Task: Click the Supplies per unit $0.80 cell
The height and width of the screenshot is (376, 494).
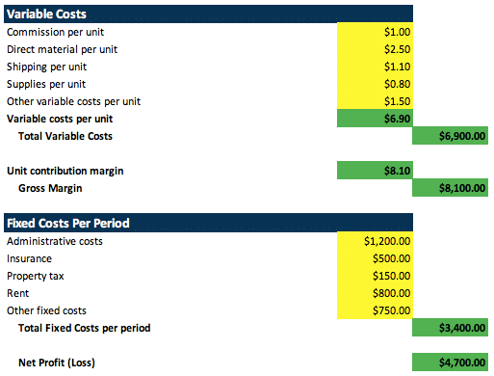Action: click(x=375, y=84)
